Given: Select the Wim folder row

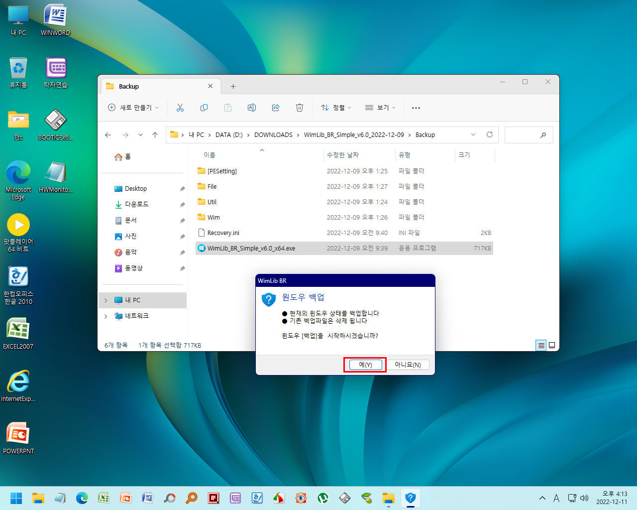Looking at the screenshot, I should pyautogui.click(x=344, y=217).
